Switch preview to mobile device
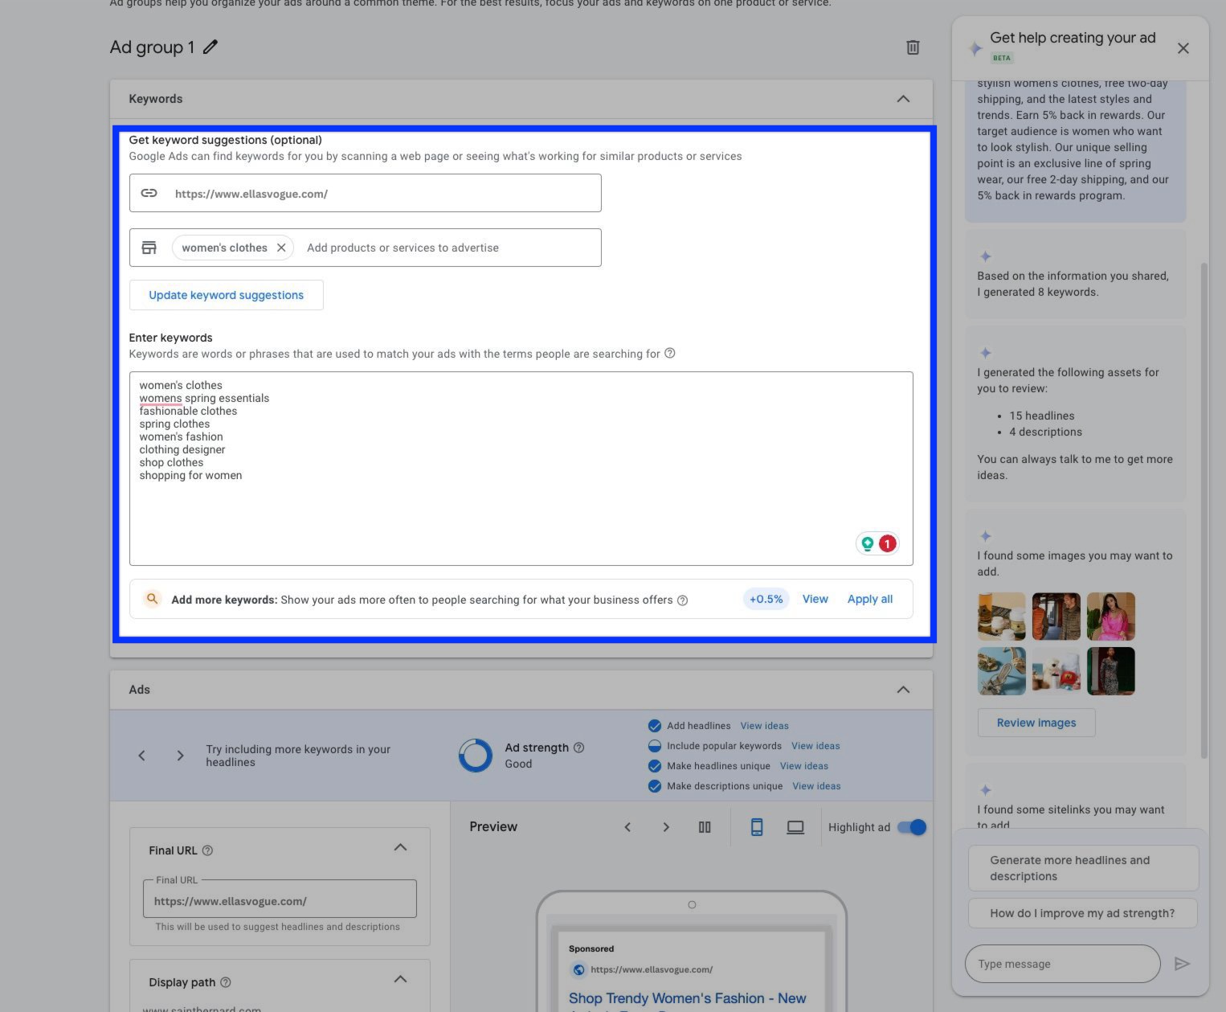This screenshot has height=1012, width=1226. (x=756, y=827)
